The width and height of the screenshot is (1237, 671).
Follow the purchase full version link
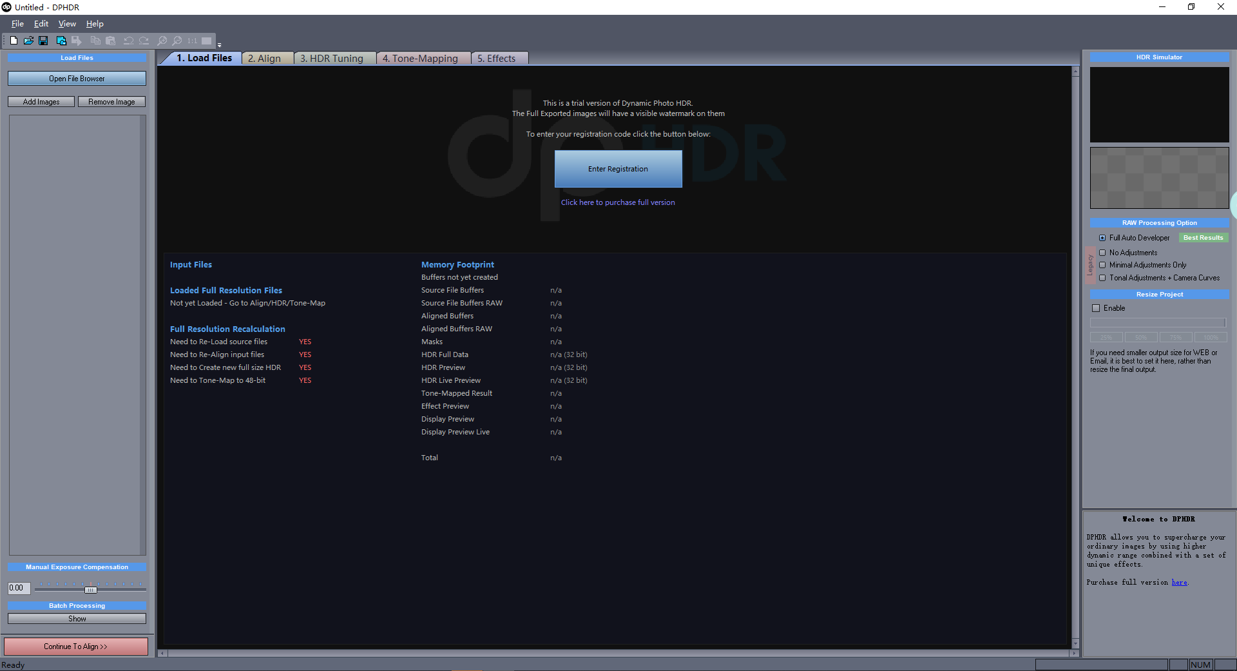[618, 202]
